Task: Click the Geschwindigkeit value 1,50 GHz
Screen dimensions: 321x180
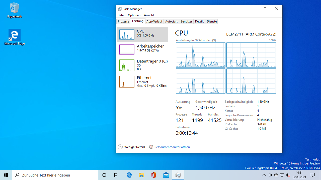Action: 205,107
